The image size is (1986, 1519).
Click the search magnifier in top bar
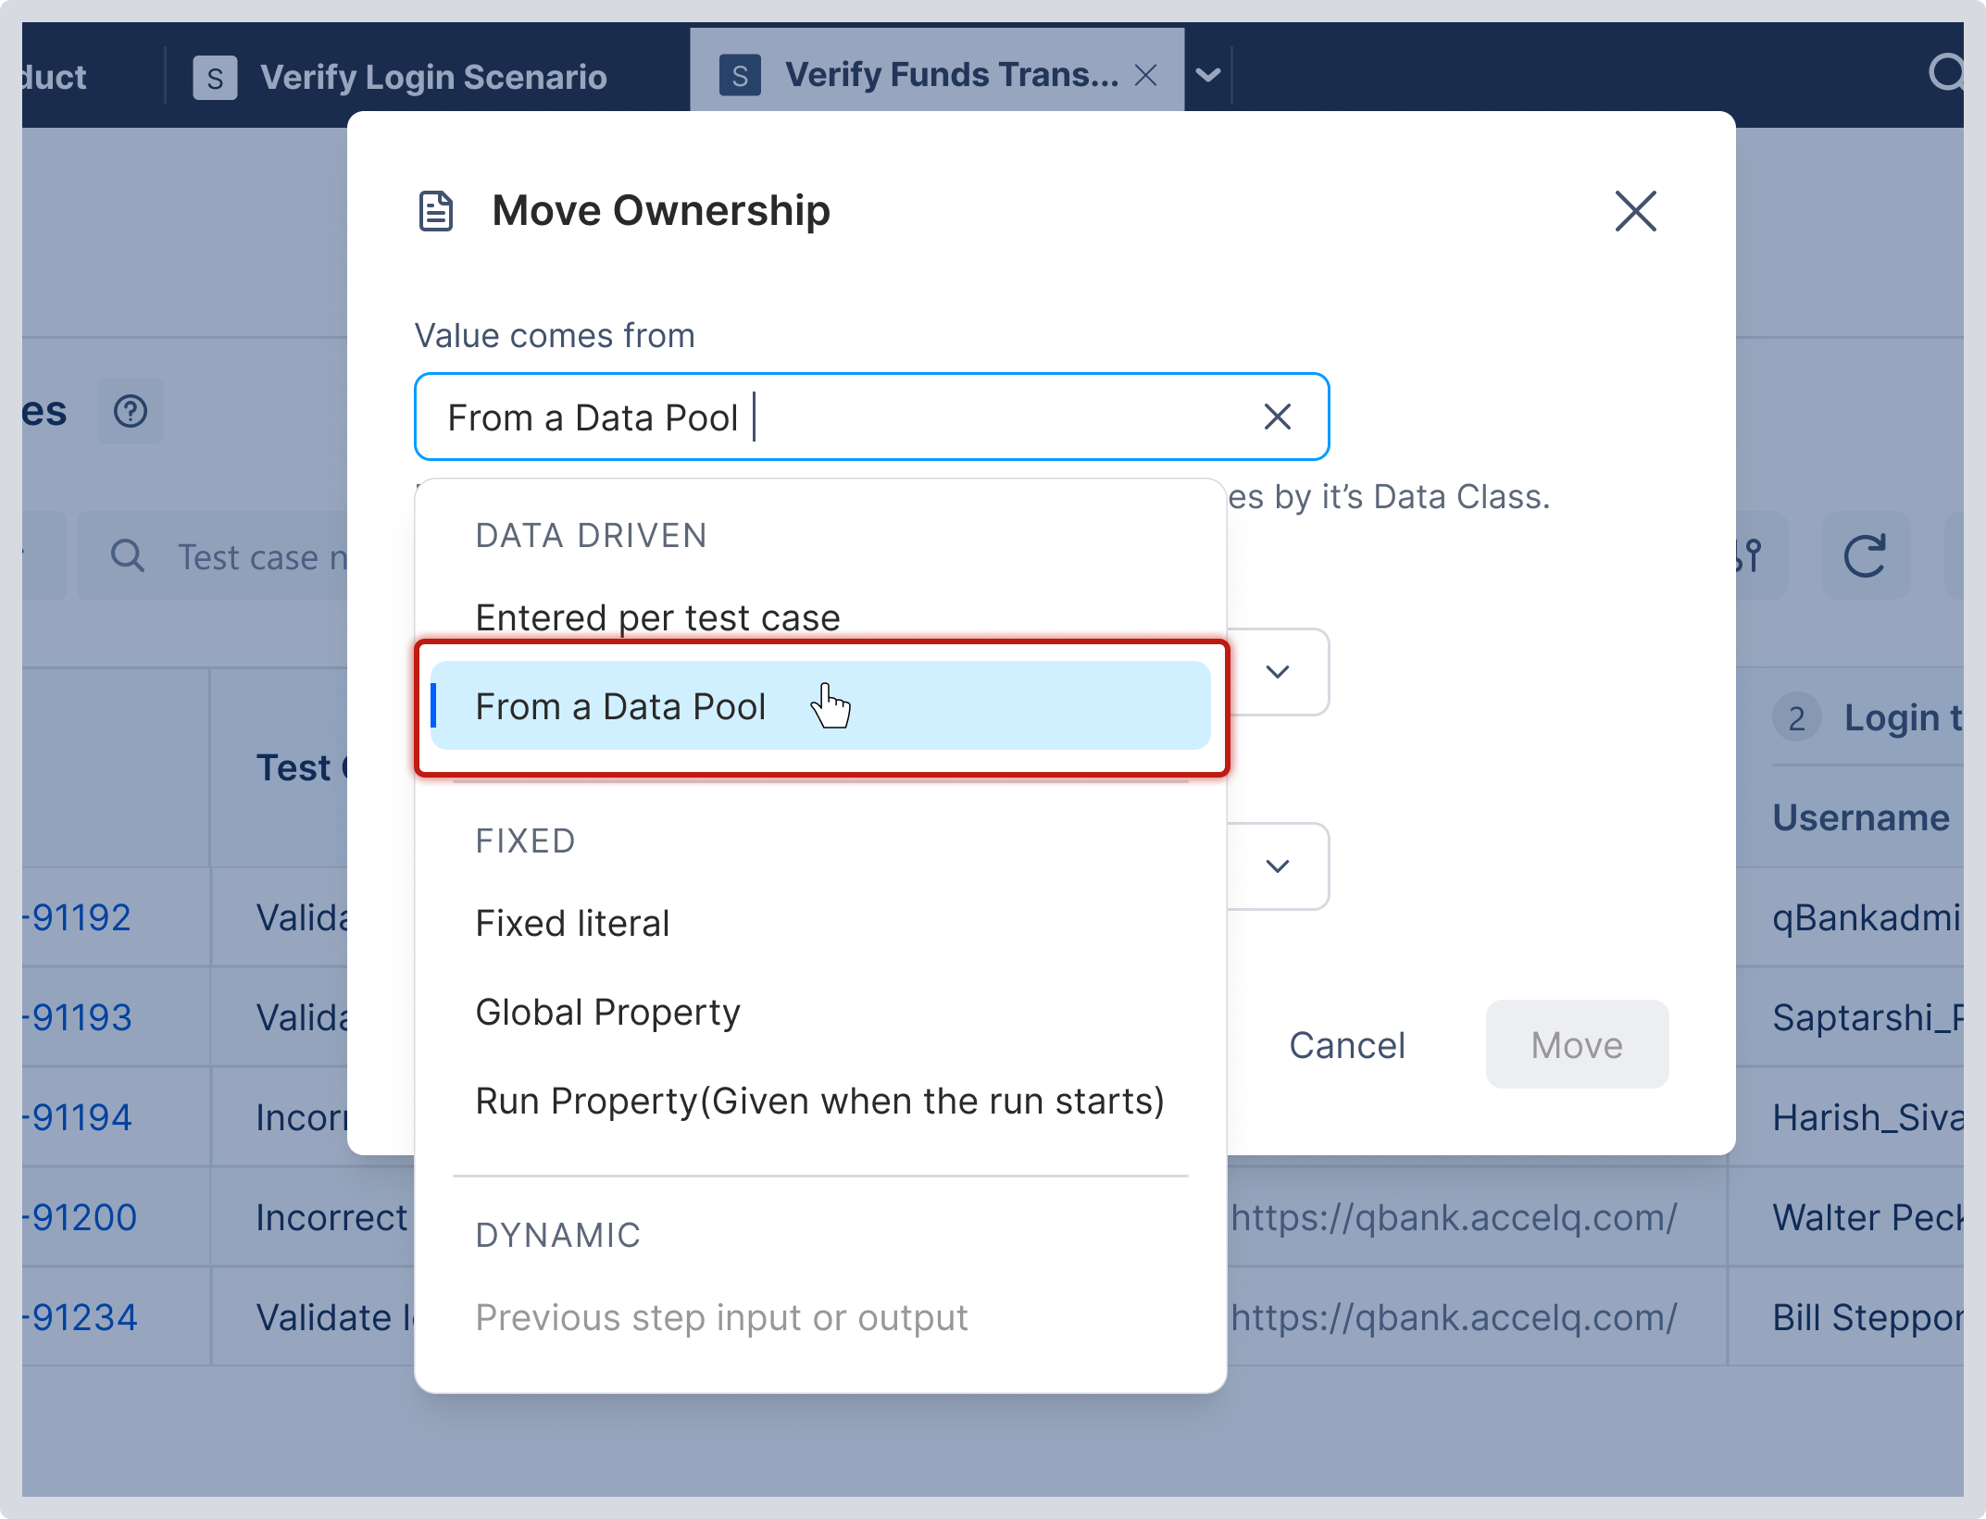(1946, 72)
